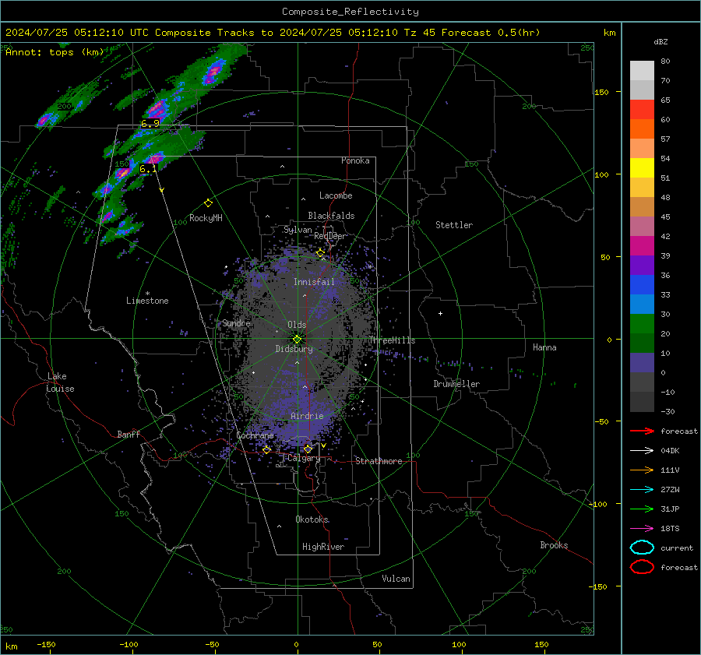Click the magenta 18TS arrow legend entry
The width and height of the screenshot is (701, 655).
point(642,529)
